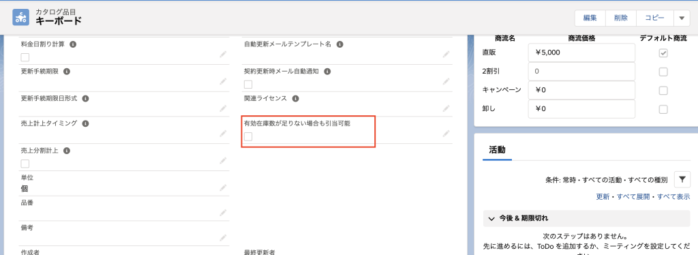This screenshot has width=698, height=255.
Task: Toggle default channel checkbox for キャンペーン
Action: tap(663, 90)
